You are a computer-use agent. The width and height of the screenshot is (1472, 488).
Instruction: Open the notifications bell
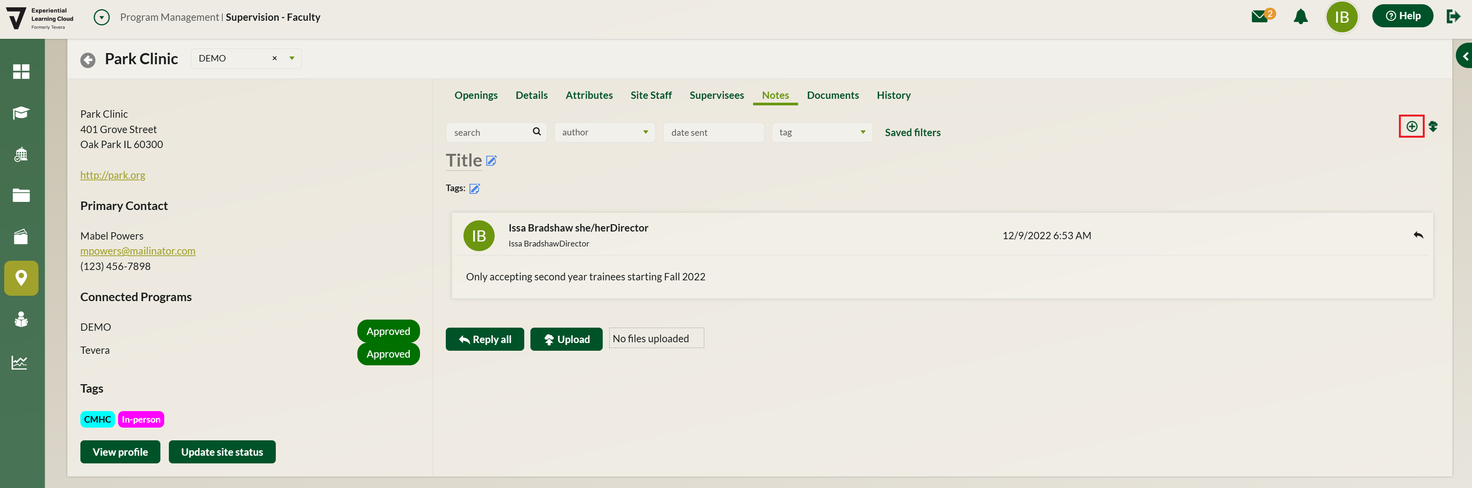1300,17
